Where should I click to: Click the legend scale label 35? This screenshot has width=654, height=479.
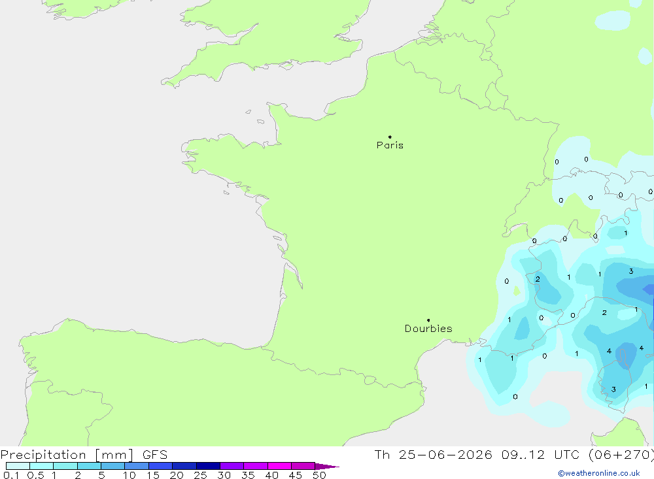click(x=248, y=475)
